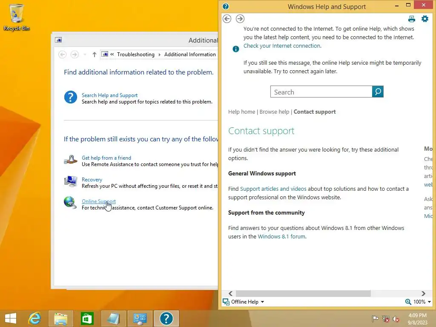Click the scroll right arrow in Help
Image resolution: width=436 pixels, height=327 pixels.
pyautogui.click(x=423, y=293)
